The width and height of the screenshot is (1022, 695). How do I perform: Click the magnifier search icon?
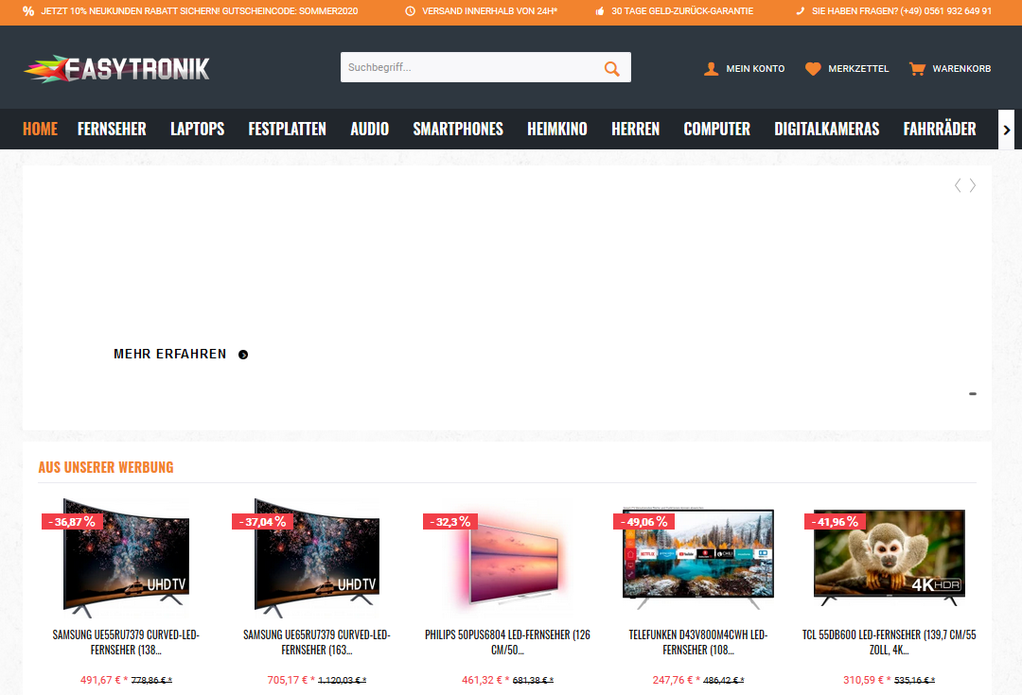[611, 68]
